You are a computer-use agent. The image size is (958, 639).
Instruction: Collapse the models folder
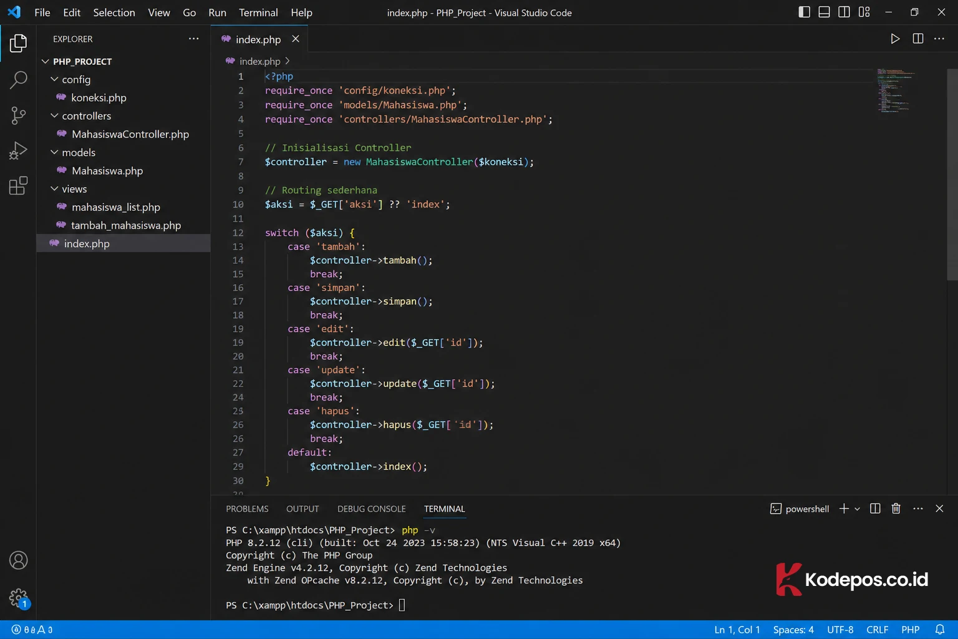click(x=54, y=152)
